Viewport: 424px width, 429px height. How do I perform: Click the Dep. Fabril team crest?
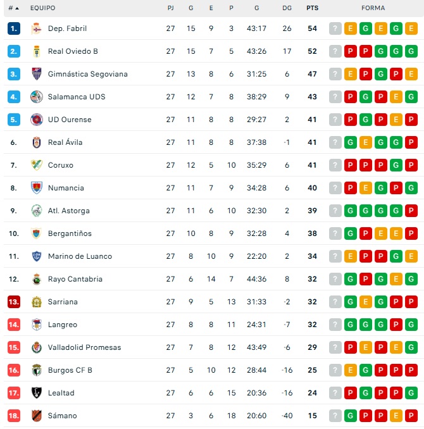pyautogui.click(x=36, y=28)
